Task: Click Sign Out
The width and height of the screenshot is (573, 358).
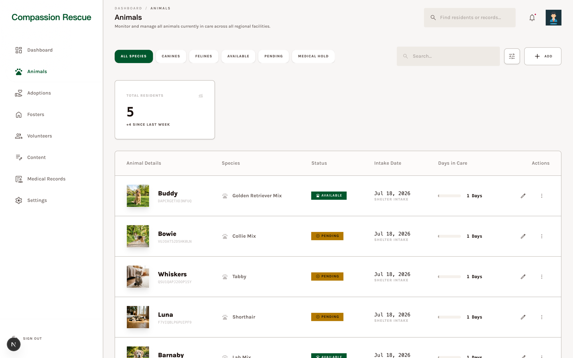Action: [32, 338]
